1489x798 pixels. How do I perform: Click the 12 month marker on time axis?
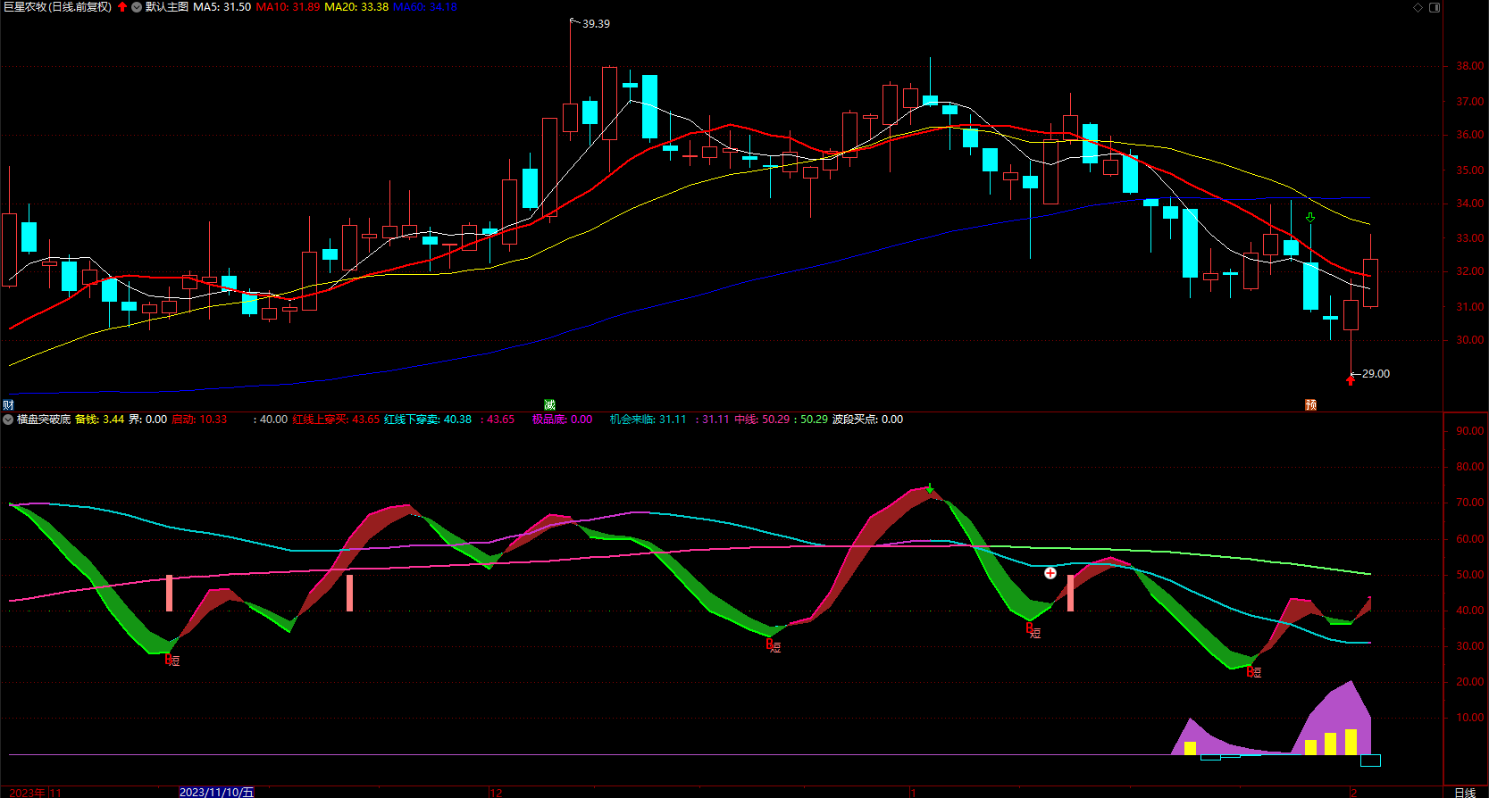(497, 793)
